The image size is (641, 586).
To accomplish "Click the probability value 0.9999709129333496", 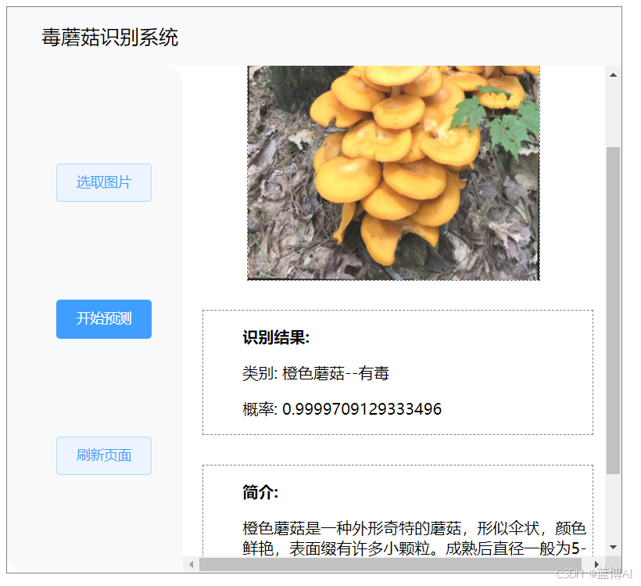I will point(362,409).
